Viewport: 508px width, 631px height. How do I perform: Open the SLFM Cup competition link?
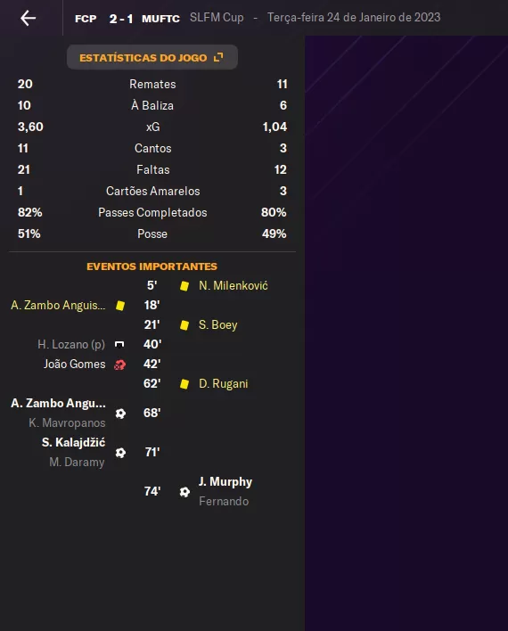pos(217,18)
